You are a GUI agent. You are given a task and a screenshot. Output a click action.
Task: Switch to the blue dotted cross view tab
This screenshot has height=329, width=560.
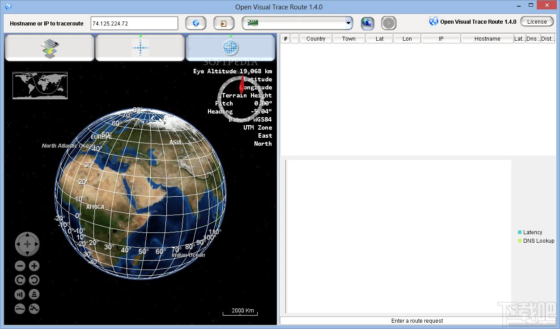click(140, 47)
